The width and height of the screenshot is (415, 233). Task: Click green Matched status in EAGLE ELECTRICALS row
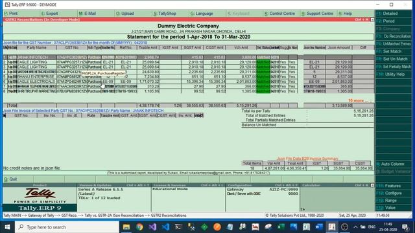pyautogui.click(x=263, y=82)
